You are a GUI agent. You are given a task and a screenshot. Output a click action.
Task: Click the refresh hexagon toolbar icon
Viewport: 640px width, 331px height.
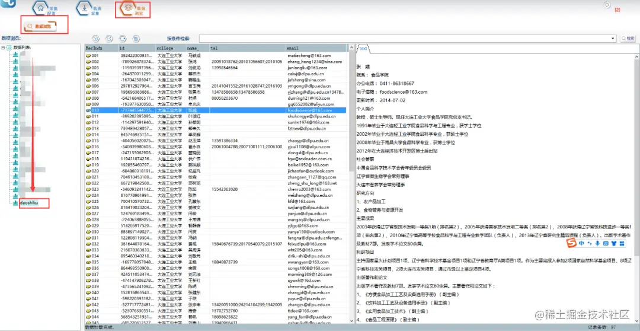point(123,39)
